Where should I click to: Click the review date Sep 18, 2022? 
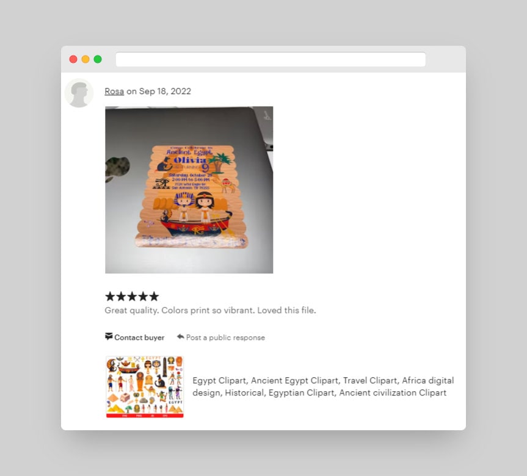click(165, 92)
